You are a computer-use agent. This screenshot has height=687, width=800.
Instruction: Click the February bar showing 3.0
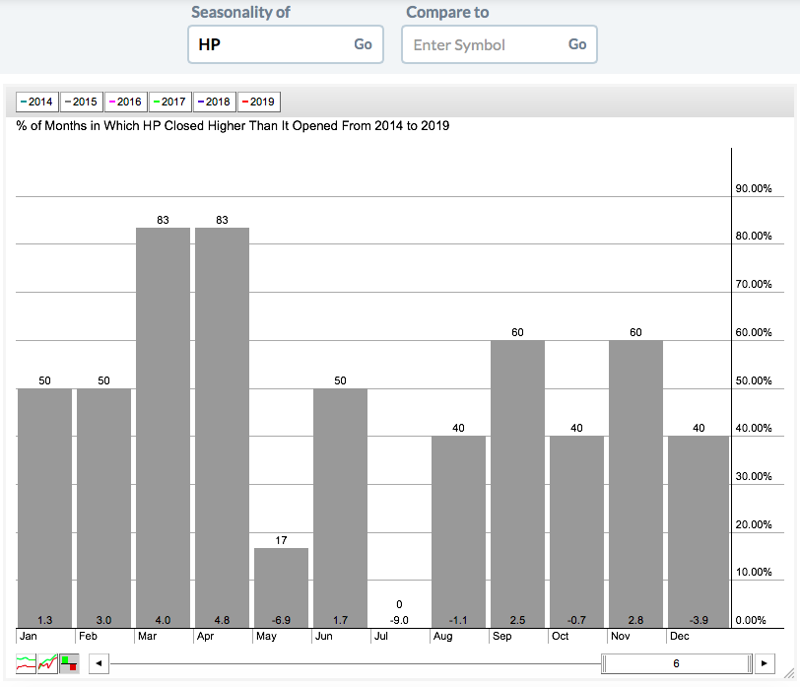[103, 508]
